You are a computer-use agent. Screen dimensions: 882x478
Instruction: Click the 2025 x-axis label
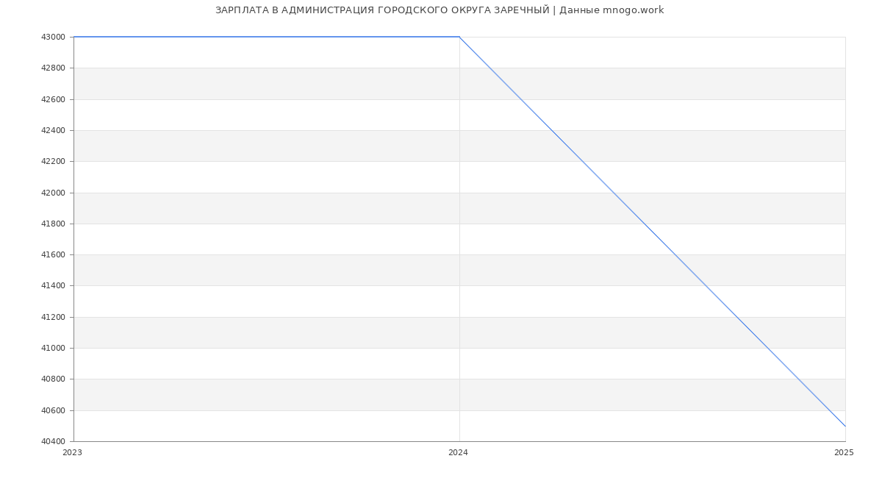[844, 453]
